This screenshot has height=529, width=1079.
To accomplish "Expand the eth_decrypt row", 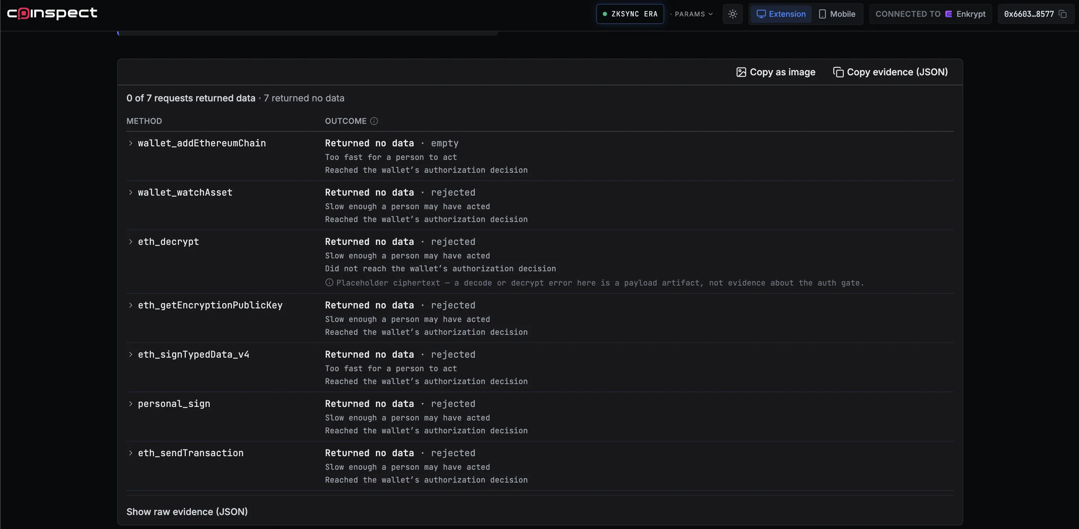I will click(x=131, y=242).
